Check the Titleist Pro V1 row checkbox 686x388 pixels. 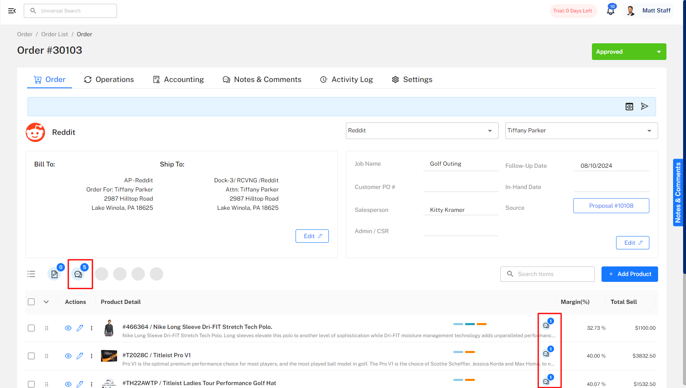click(x=31, y=356)
